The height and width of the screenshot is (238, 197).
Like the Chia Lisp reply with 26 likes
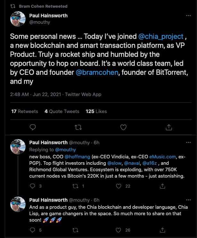click(x=119, y=230)
